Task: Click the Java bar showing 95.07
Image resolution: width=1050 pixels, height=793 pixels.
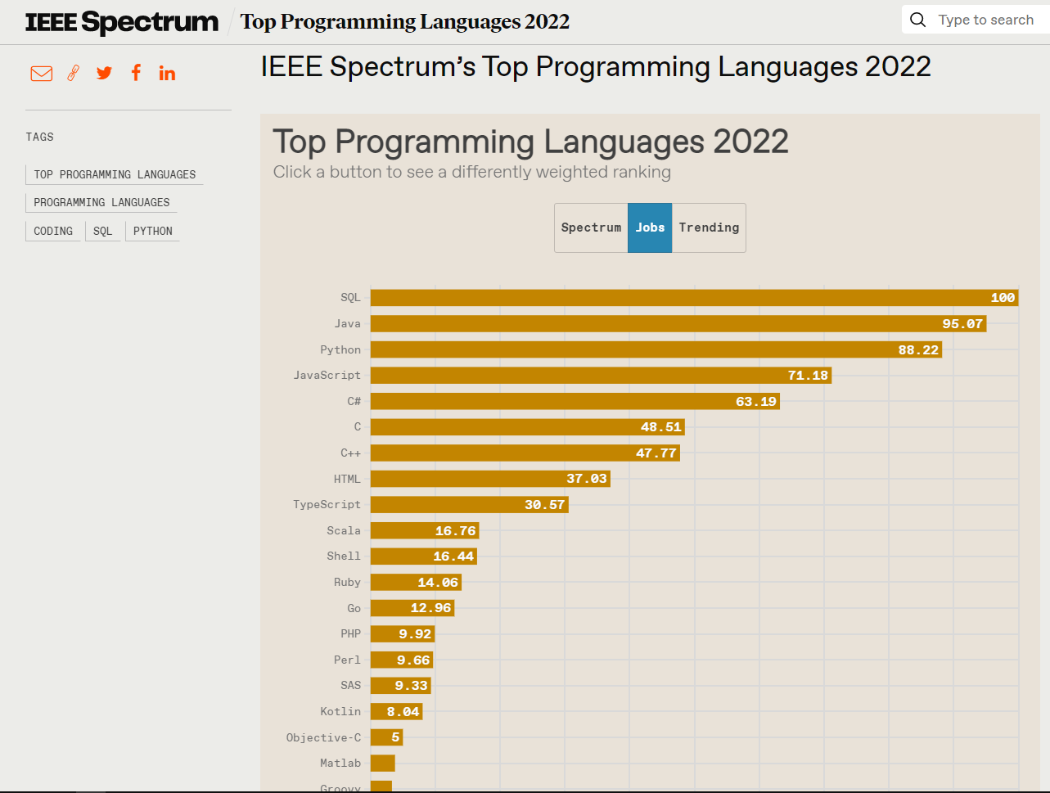Action: coord(678,324)
